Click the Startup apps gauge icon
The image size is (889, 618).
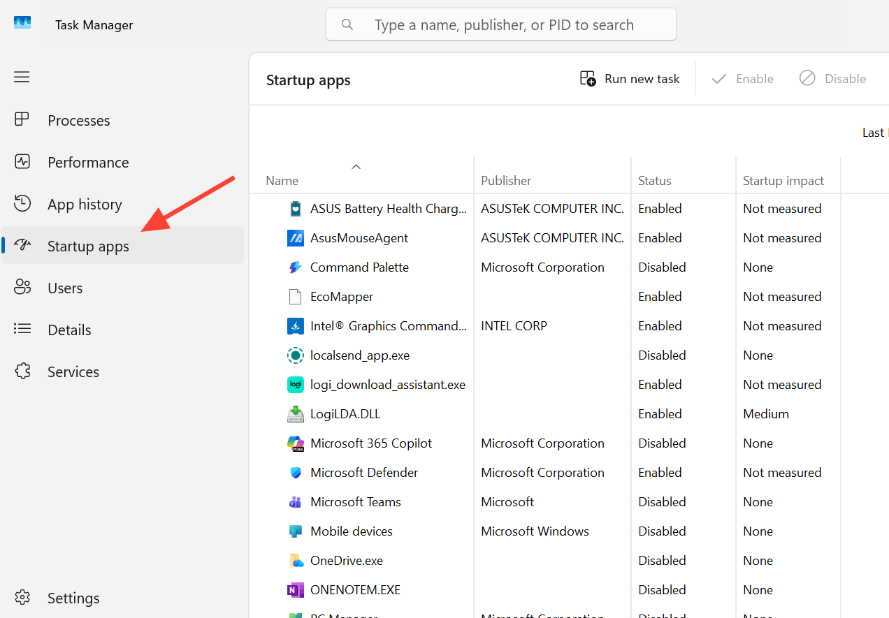click(x=22, y=245)
